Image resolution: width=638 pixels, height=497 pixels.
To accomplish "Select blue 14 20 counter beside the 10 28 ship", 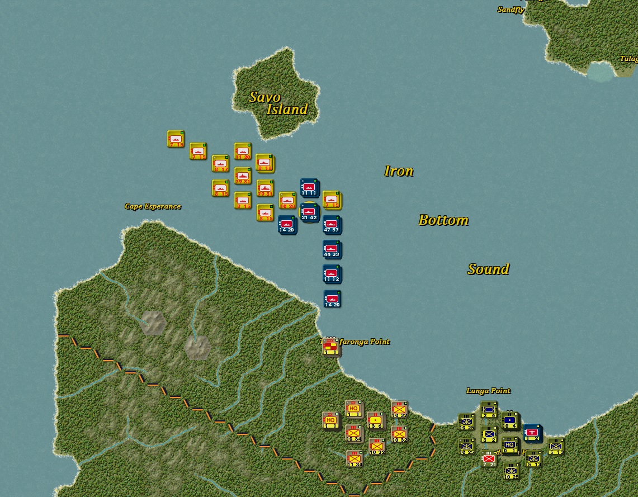I will 287,225.
